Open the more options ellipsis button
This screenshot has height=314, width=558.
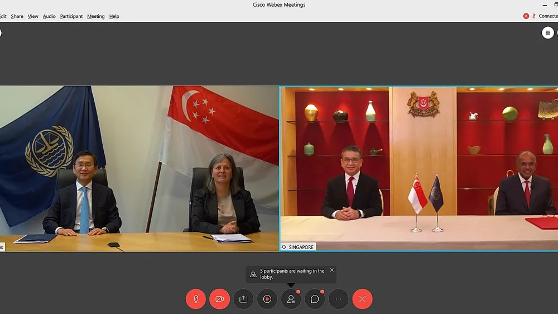pos(339,299)
